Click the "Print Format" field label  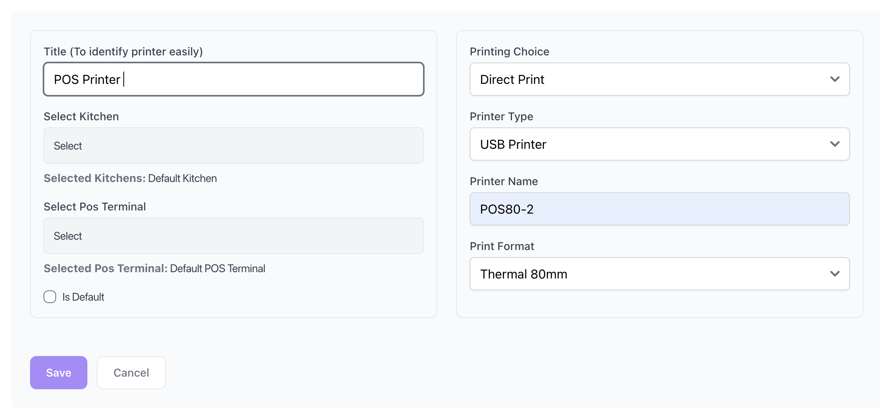[502, 246]
